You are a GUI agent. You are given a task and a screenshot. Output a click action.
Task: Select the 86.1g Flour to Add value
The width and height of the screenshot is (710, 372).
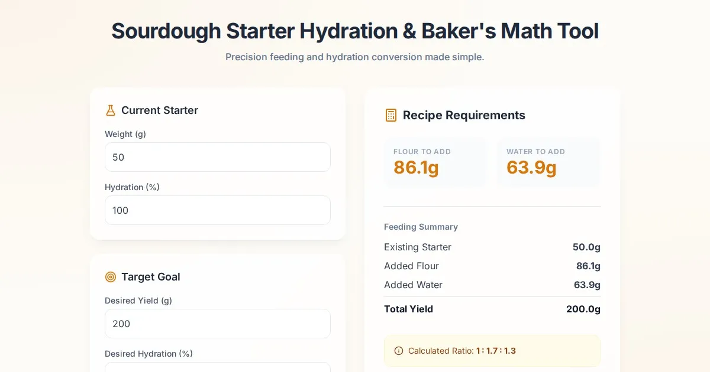point(416,168)
